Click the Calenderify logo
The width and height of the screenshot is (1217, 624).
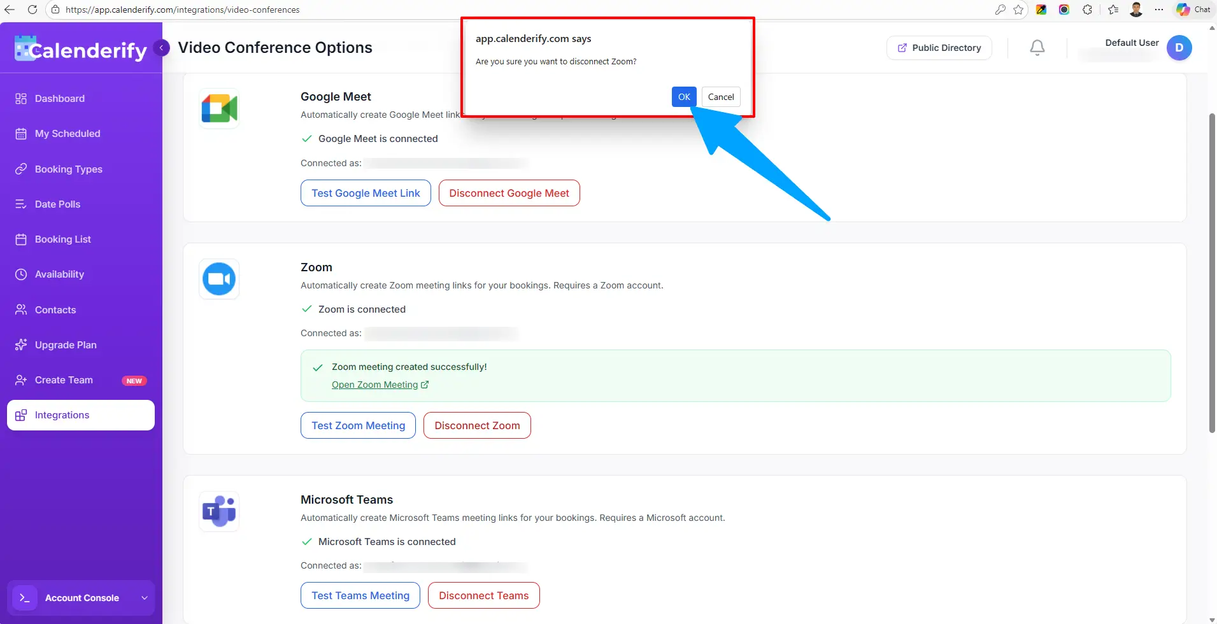pos(78,48)
